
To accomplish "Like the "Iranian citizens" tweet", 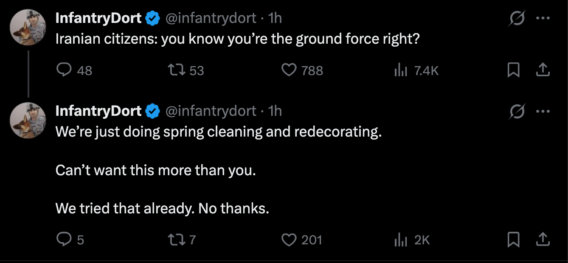I will pos(289,70).
